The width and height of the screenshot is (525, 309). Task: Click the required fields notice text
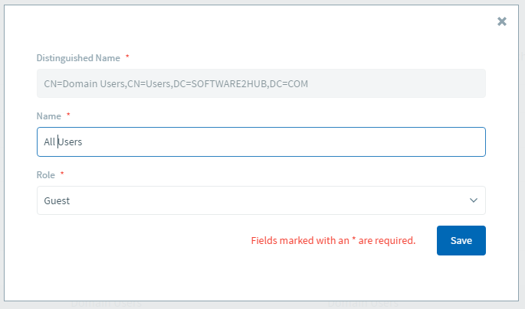pos(333,240)
